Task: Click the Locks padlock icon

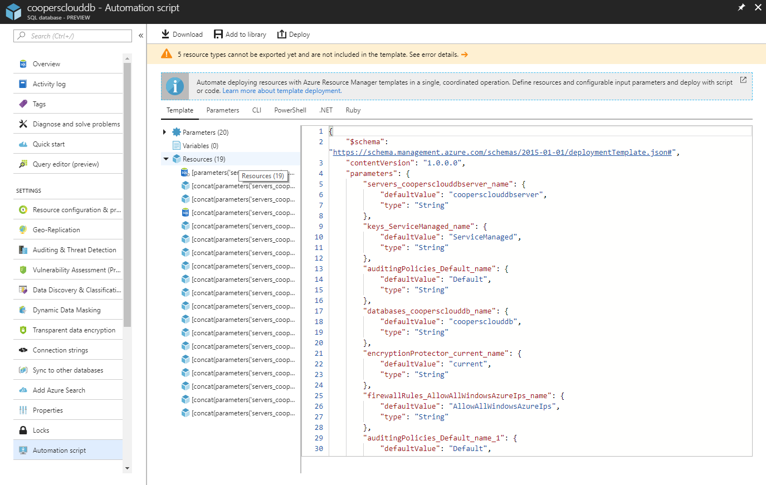Action: pyautogui.click(x=23, y=430)
